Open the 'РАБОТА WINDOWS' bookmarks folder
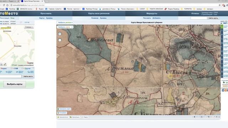 tap(155, 9)
